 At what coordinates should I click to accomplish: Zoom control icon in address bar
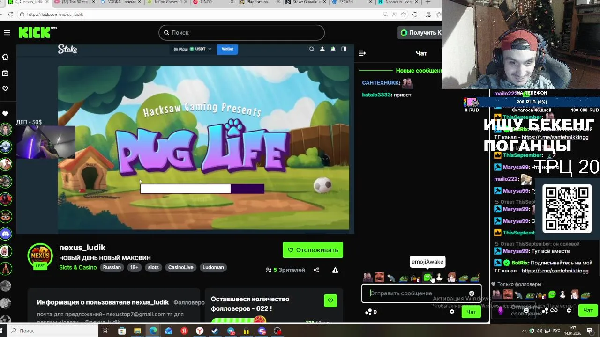(x=385, y=15)
